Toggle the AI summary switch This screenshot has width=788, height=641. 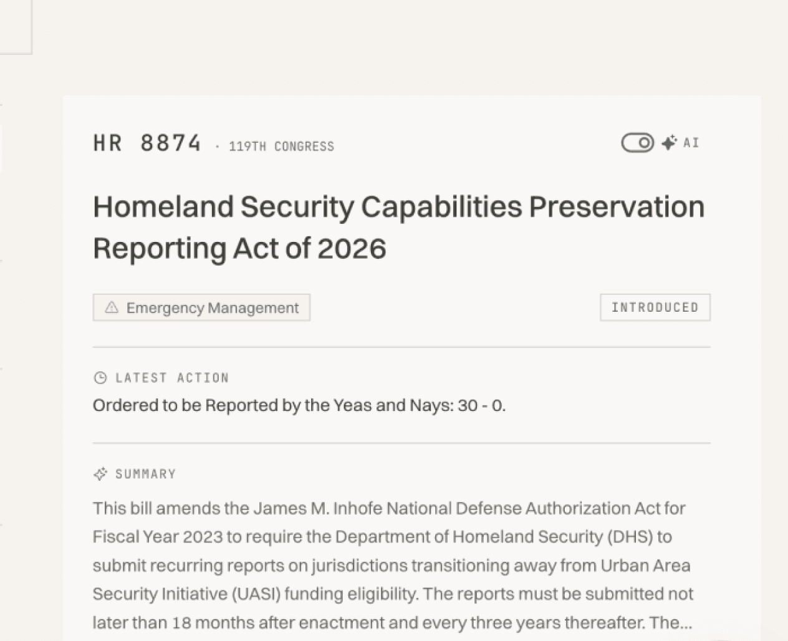point(637,143)
